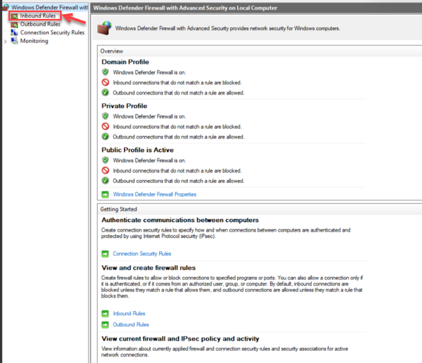Click Private Profile outbound allowed check icon
422x363 pixels.
point(105,136)
